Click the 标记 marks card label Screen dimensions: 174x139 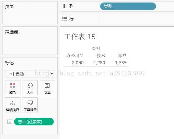tap(9, 63)
